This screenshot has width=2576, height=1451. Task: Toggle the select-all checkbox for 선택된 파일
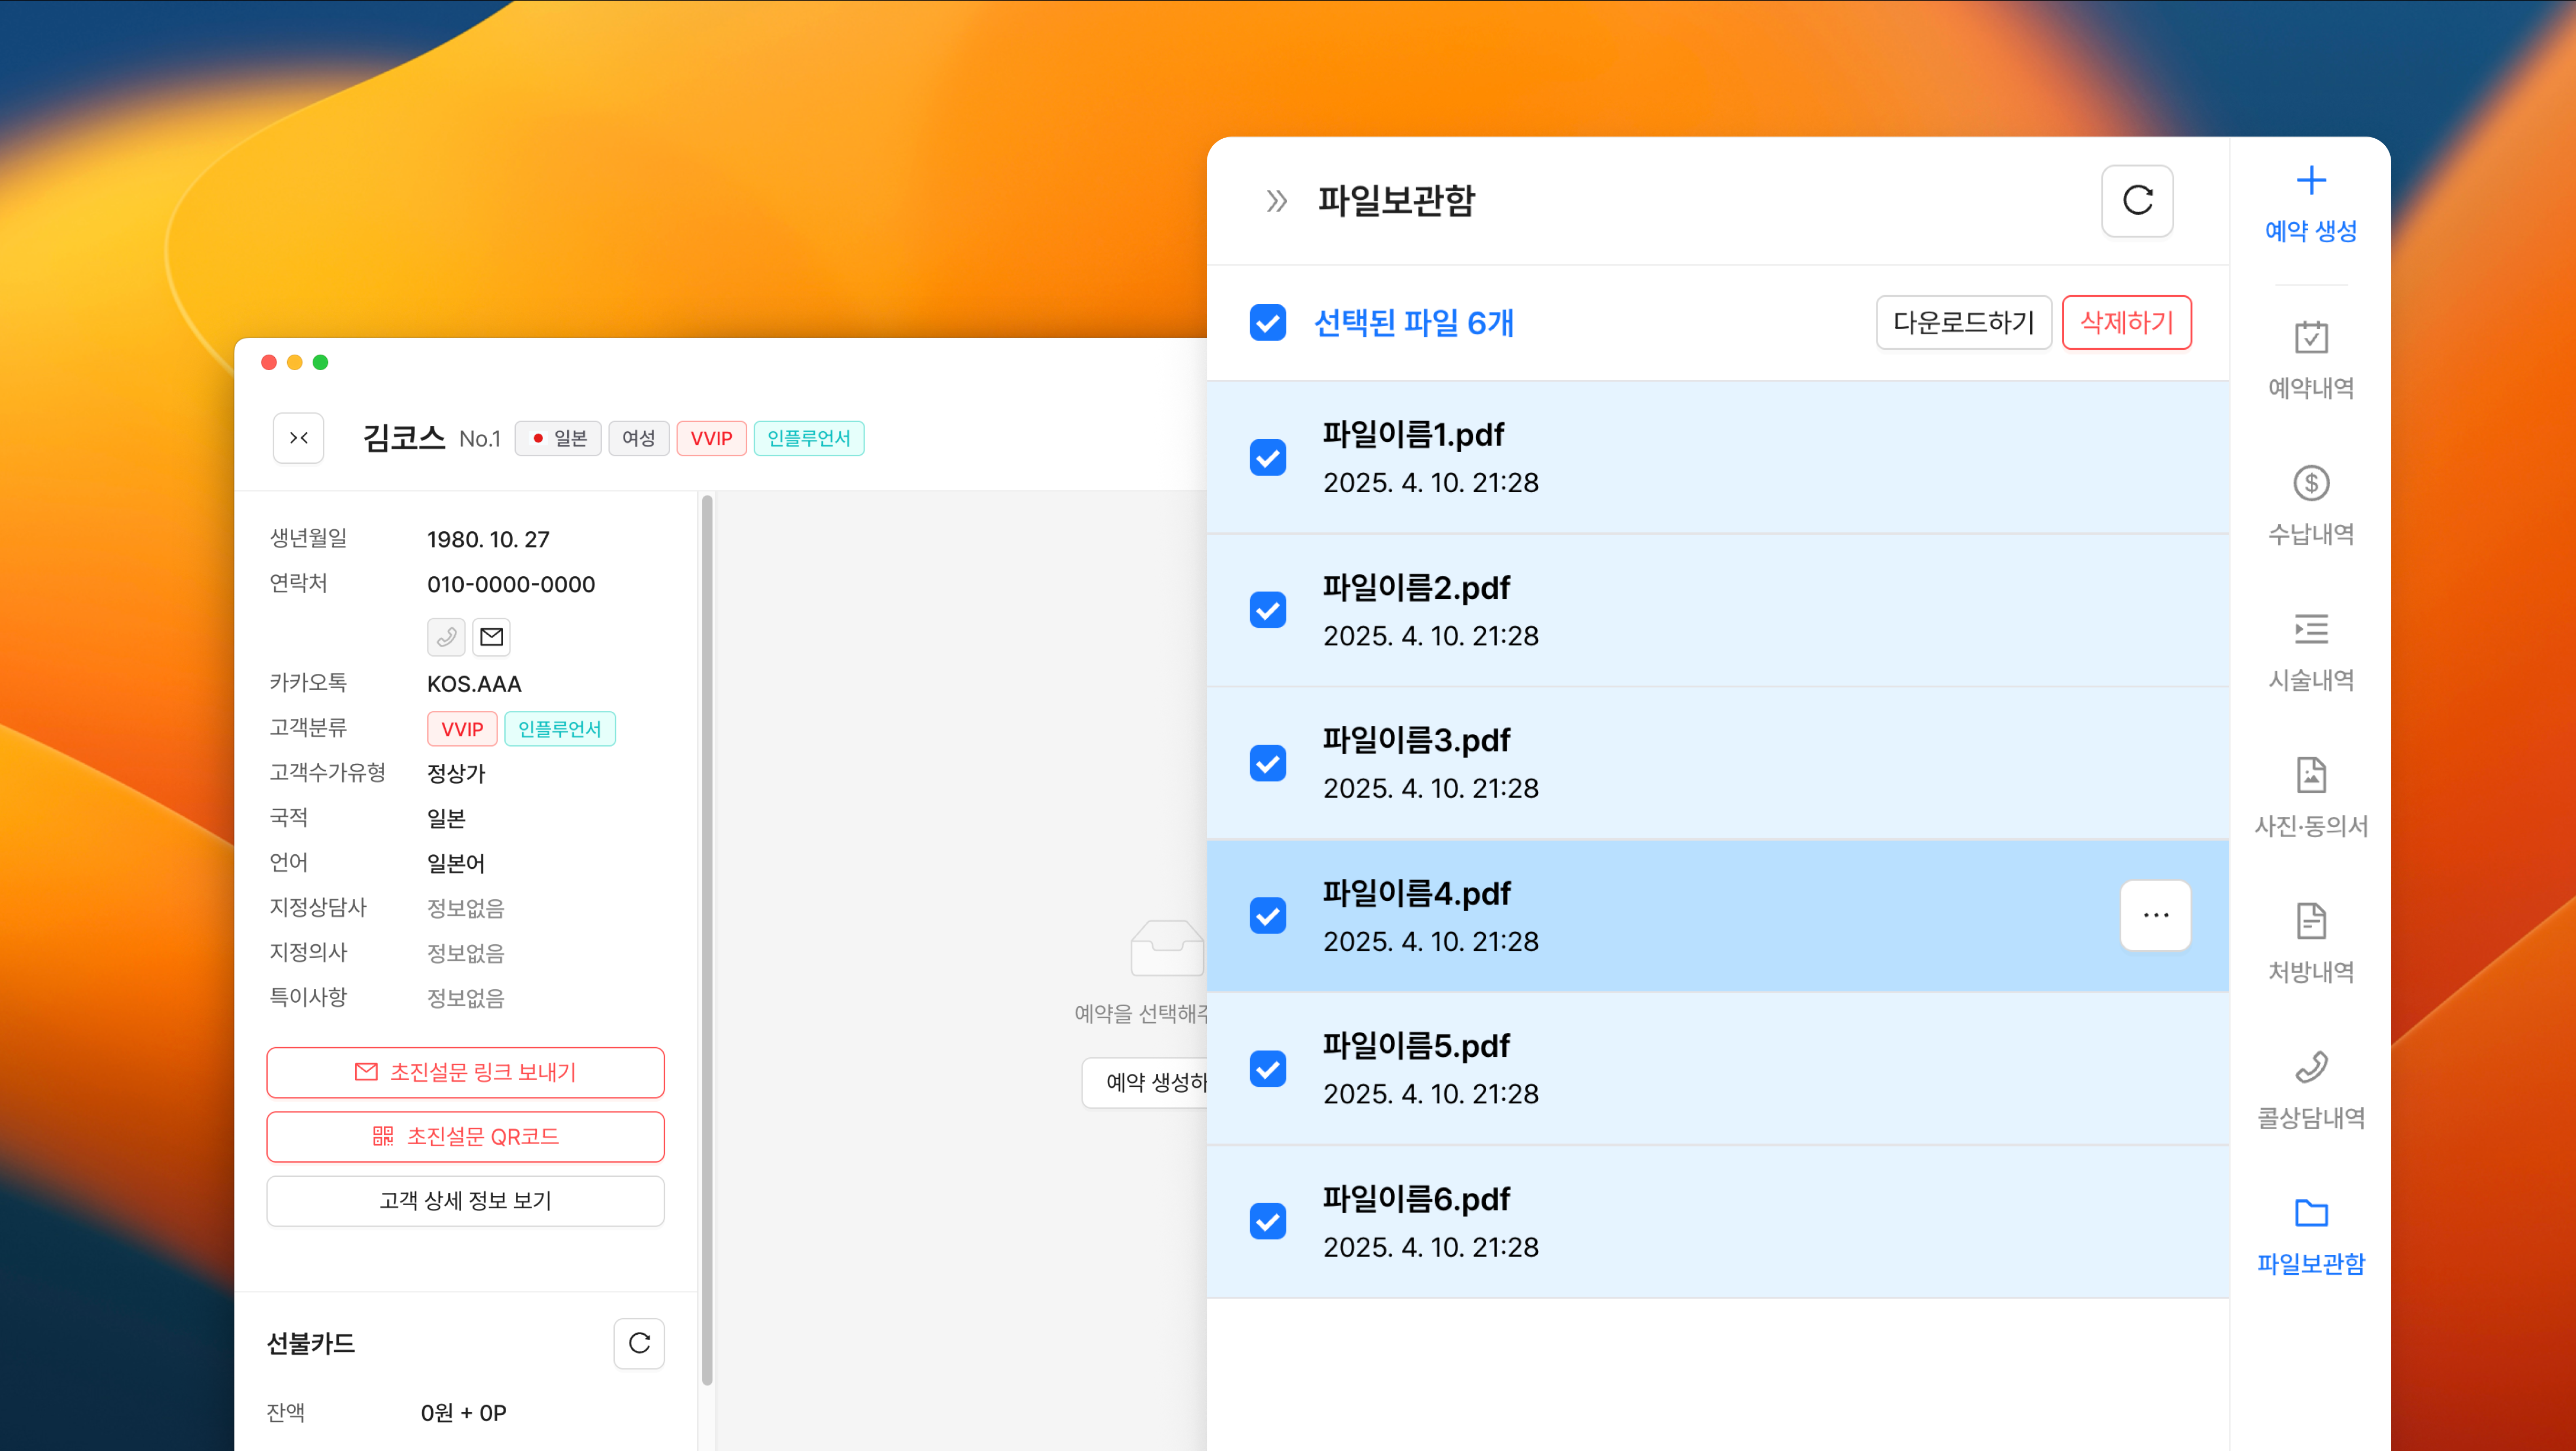tap(1267, 322)
